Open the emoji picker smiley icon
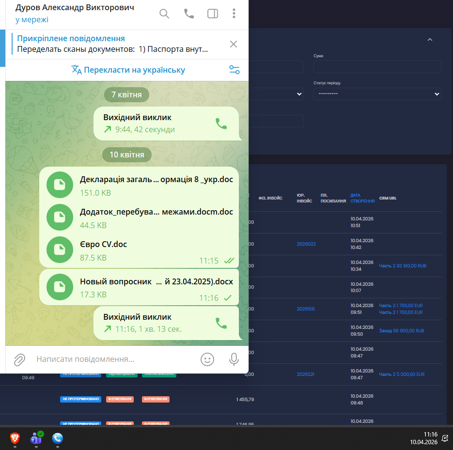 coord(207,359)
